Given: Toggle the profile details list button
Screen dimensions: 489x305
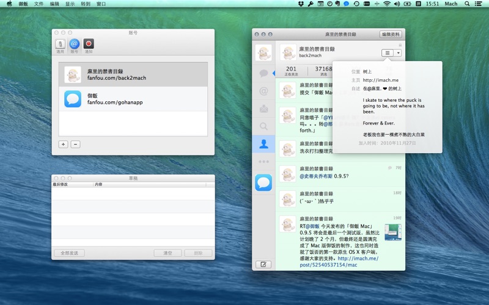Looking at the screenshot, I should [x=388, y=53].
